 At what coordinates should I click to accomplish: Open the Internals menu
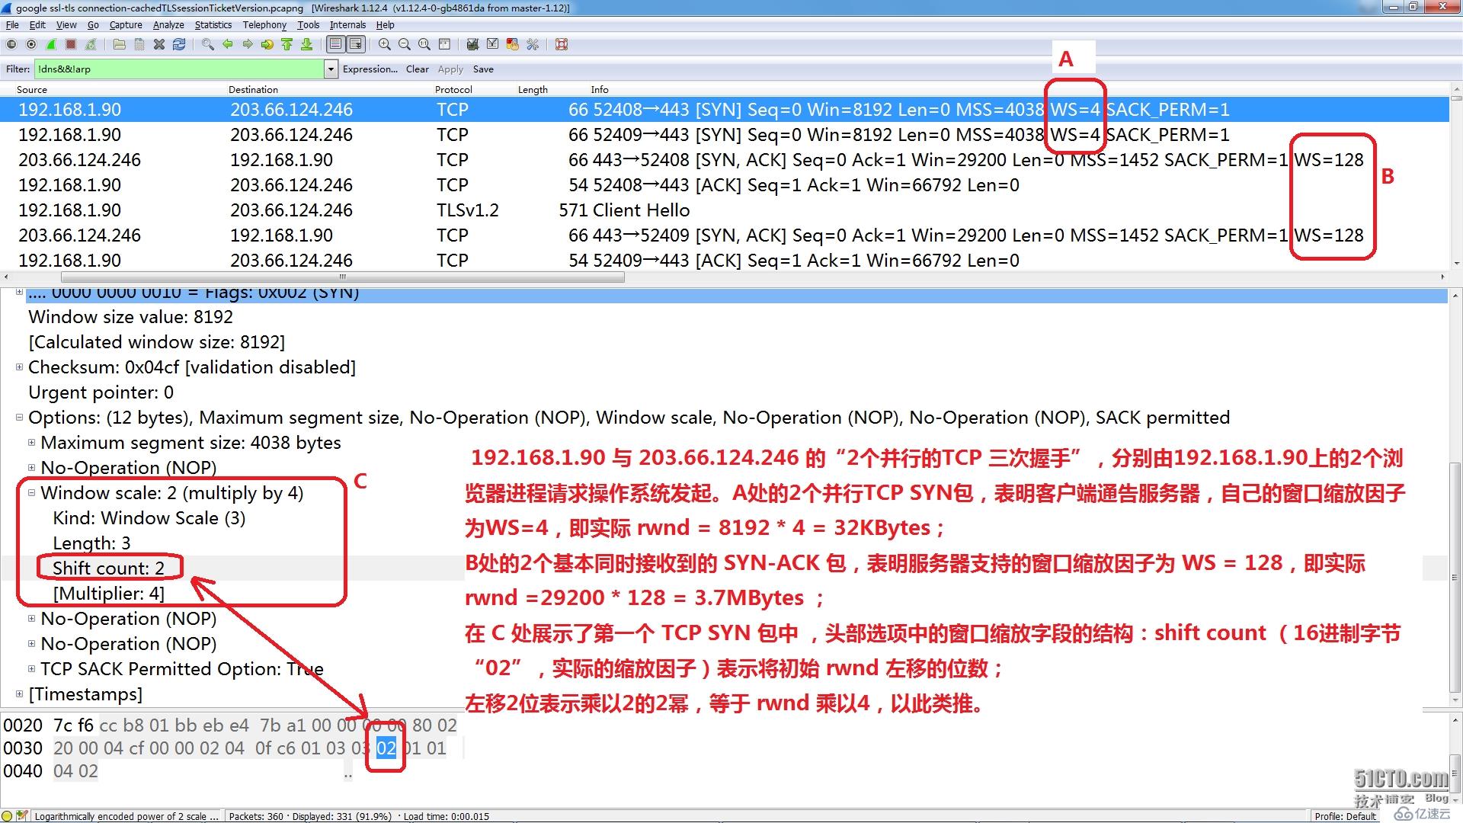pos(347,25)
